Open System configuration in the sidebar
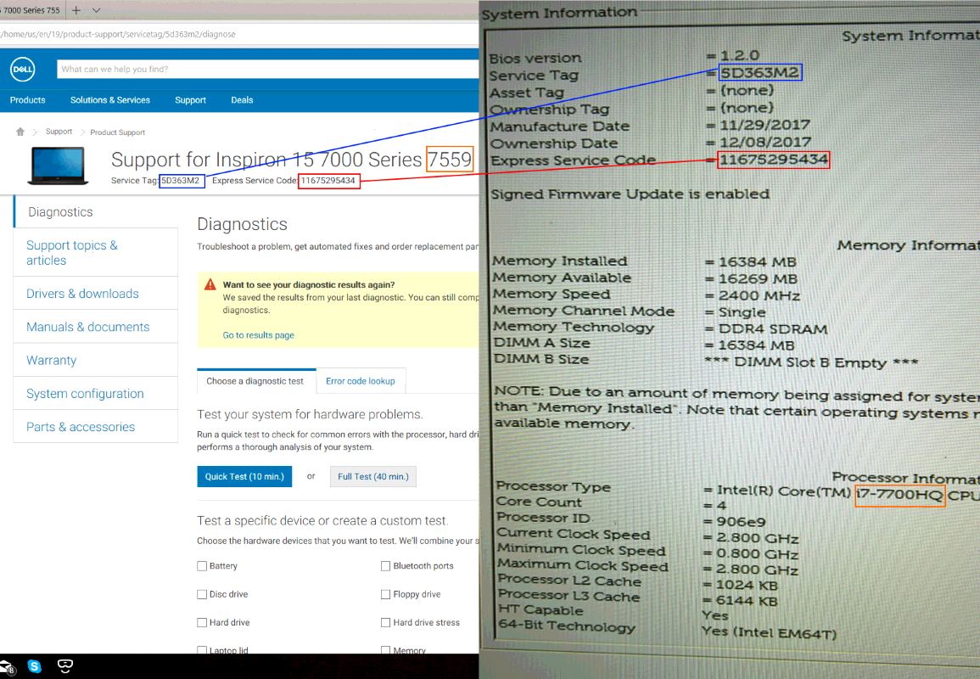This screenshot has width=980, height=679. point(96,393)
